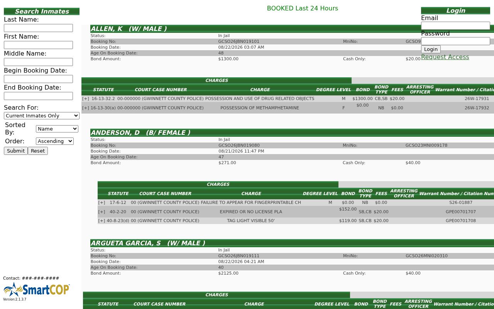This screenshot has width=494, height=309.
Task: Click MniNo GCSO23MNI009178
Action: pyautogui.click(x=426, y=145)
